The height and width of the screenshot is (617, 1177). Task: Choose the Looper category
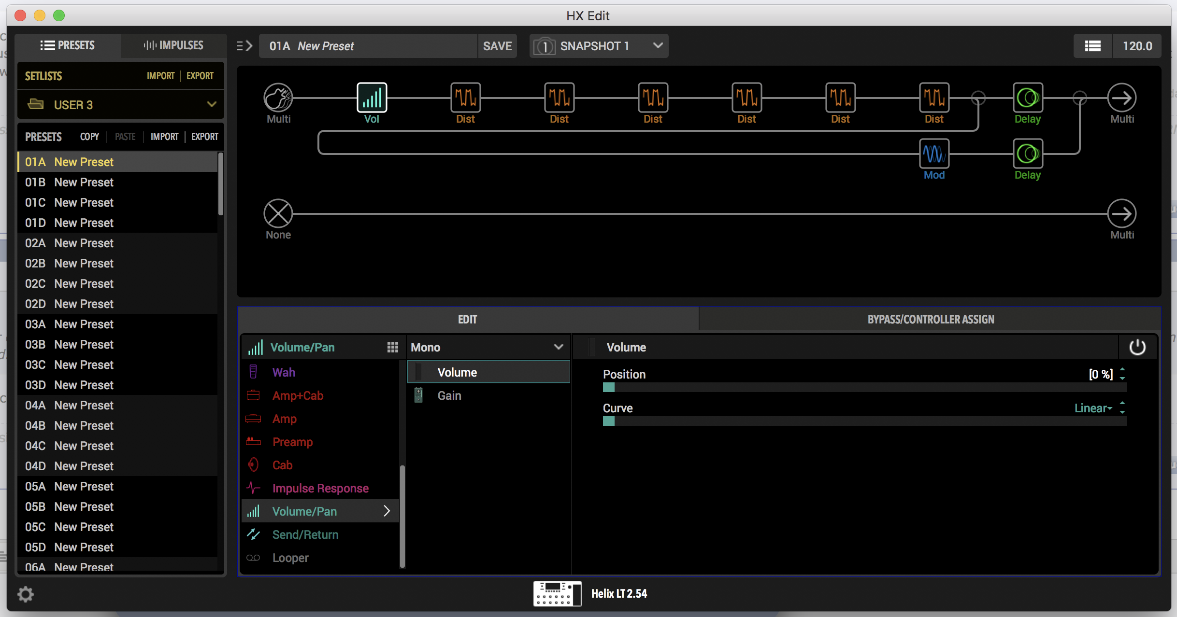pos(320,558)
